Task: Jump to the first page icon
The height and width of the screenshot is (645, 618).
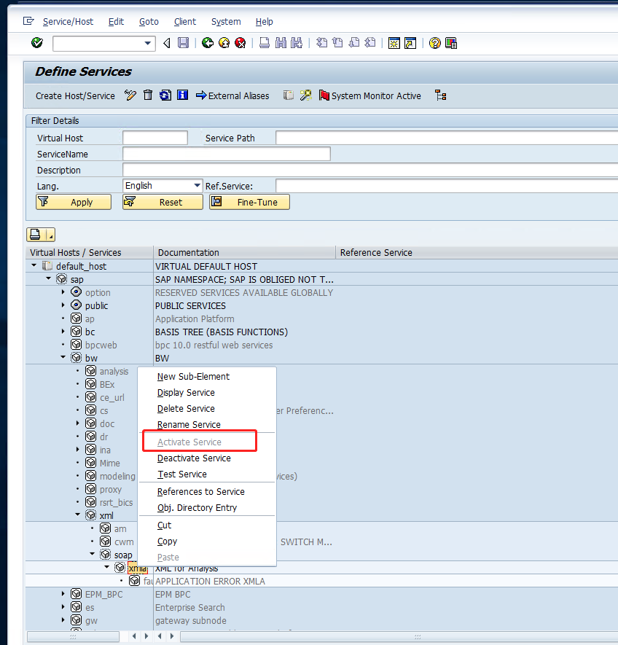Action: (322, 43)
